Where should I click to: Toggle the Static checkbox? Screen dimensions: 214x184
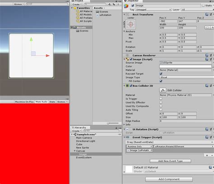[x=203, y=5]
